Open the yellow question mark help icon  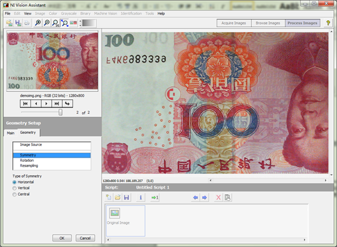(x=328, y=23)
